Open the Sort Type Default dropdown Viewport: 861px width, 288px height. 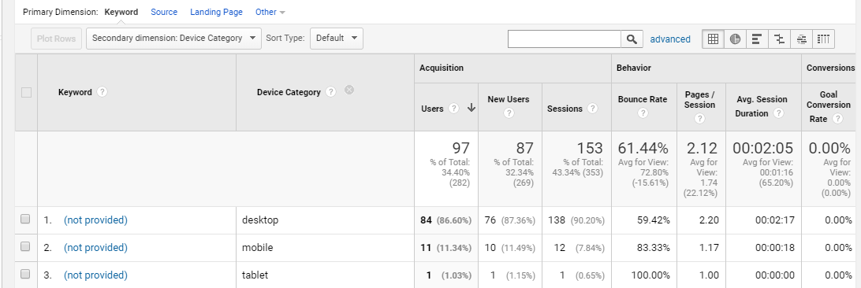pos(337,39)
